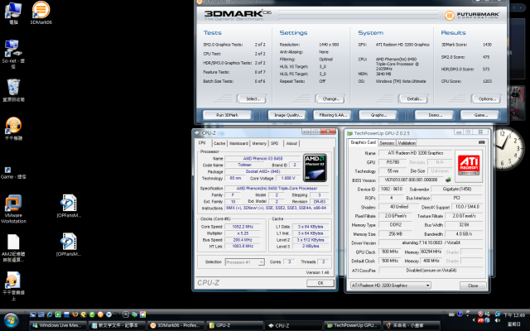Click 3DMark Score value 1430
530x331 pixels.
point(487,45)
